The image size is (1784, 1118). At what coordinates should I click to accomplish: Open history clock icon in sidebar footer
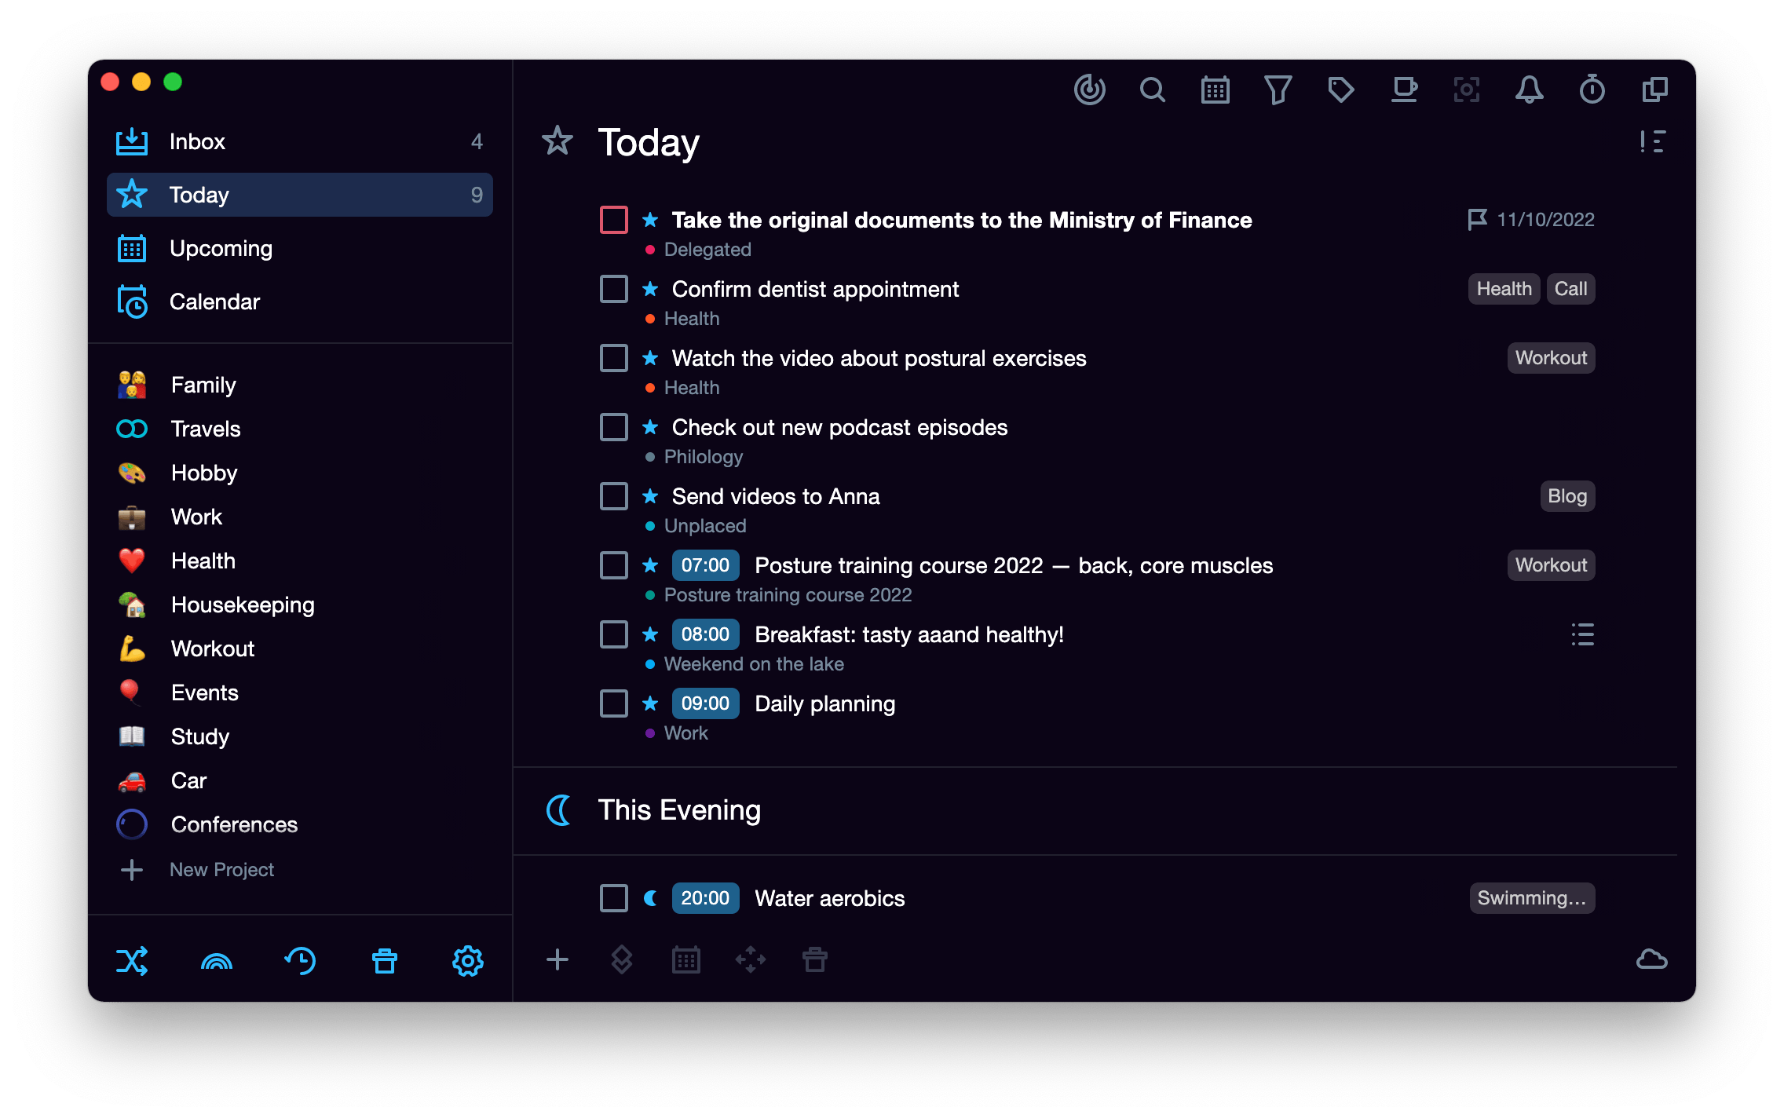coord(300,960)
